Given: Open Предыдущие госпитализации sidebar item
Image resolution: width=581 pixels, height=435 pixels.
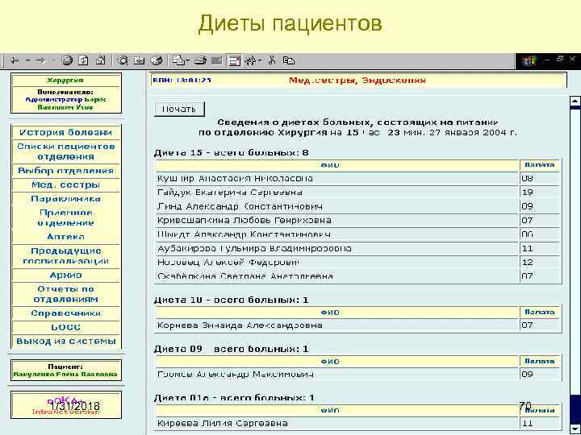Looking at the screenshot, I should pos(65,255).
